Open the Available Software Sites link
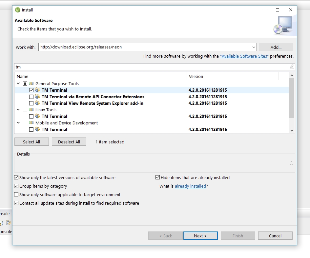The image size is (310, 258). [244, 56]
